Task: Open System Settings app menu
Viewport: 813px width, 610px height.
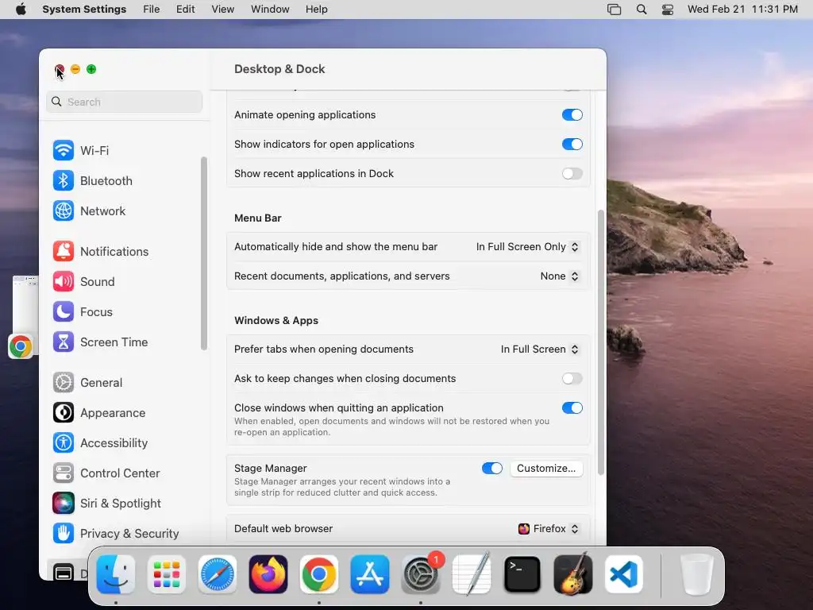Action: coord(84,10)
